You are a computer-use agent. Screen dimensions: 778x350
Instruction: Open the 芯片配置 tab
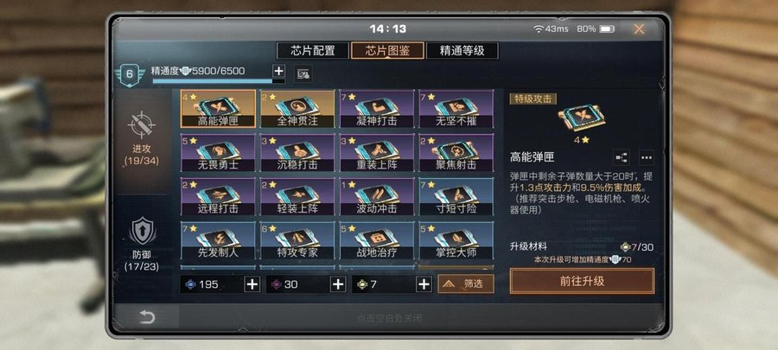click(313, 51)
